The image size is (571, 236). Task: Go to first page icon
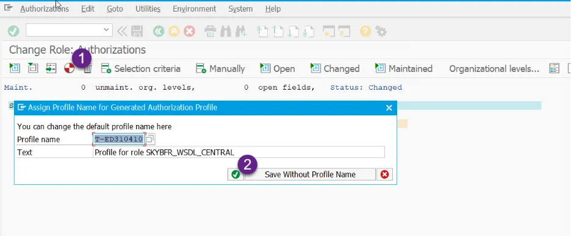click(262, 31)
